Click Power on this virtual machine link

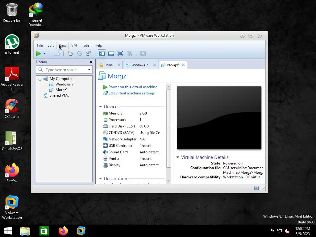[x=133, y=87]
